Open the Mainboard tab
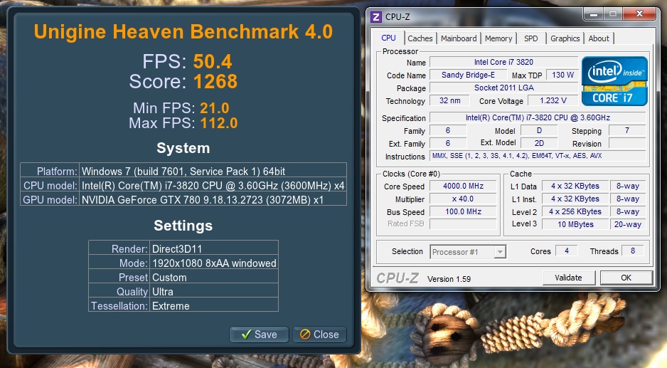This screenshot has width=667, height=368. 459,38
